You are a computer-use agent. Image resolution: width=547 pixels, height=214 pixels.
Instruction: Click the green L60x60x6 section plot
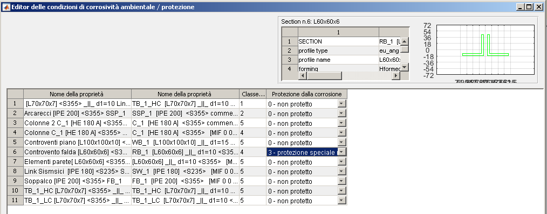pos(486,45)
